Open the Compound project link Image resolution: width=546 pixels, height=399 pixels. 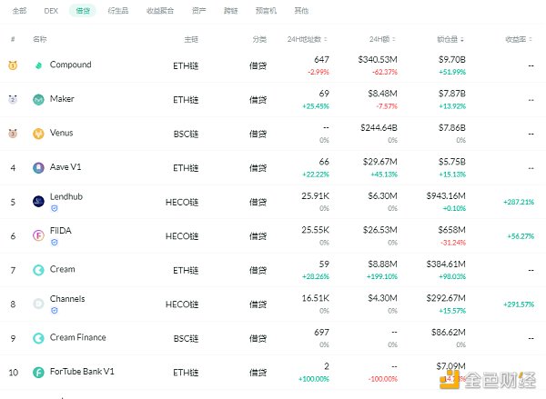coord(71,65)
